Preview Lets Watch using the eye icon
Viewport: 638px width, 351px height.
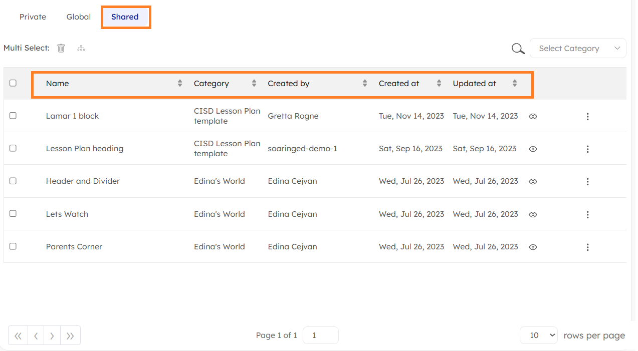click(533, 214)
